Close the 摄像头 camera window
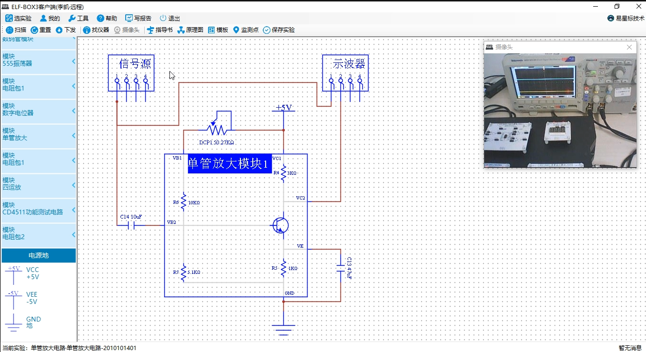Viewport: 646px width, 352px height. [x=629, y=47]
